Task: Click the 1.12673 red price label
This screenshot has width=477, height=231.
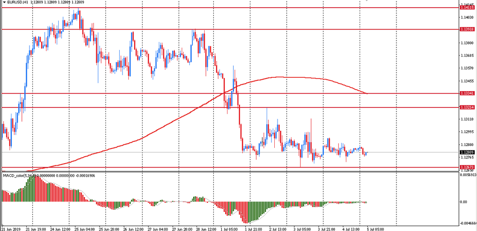Action: point(467,167)
